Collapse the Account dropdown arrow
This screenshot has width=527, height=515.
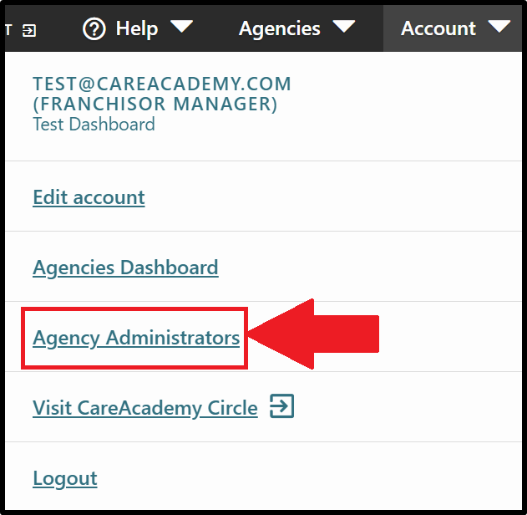click(499, 26)
